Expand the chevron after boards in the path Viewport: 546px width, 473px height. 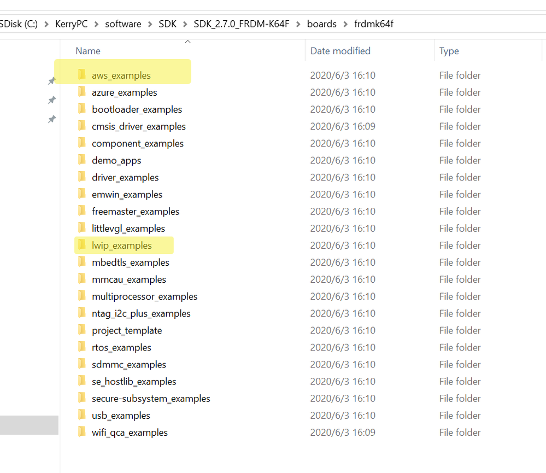[345, 24]
